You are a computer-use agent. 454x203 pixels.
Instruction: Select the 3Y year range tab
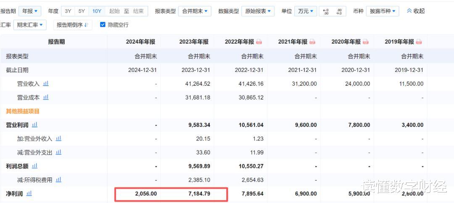point(68,11)
